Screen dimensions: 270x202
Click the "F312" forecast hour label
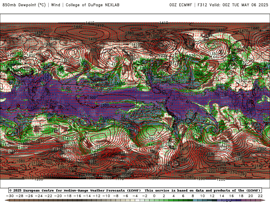tap(202, 5)
